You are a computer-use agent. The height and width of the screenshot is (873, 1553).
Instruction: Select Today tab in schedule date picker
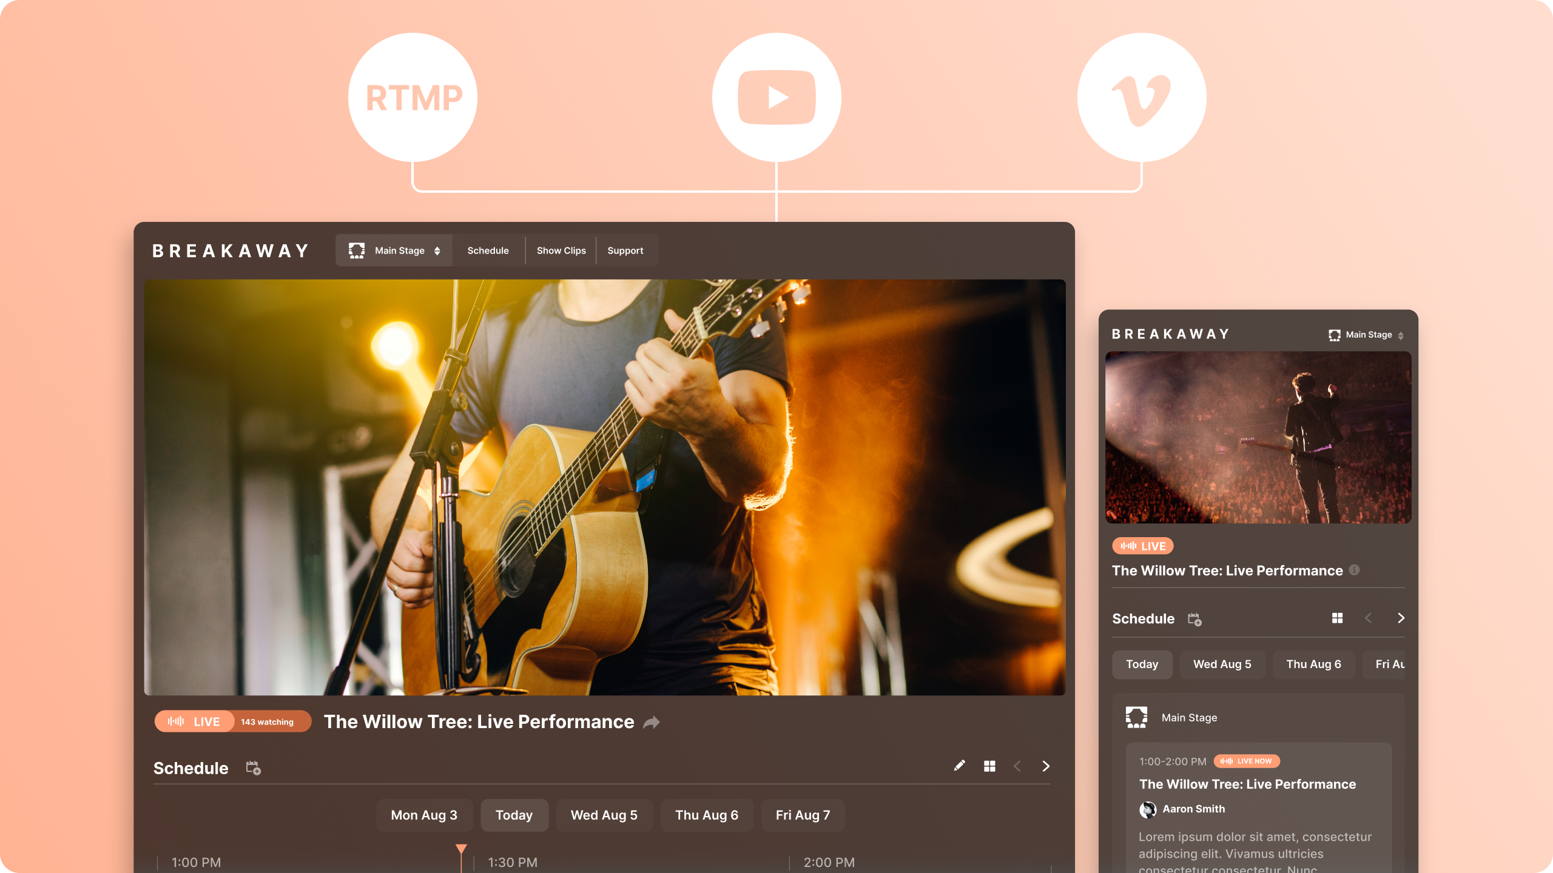pyautogui.click(x=514, y=814)
